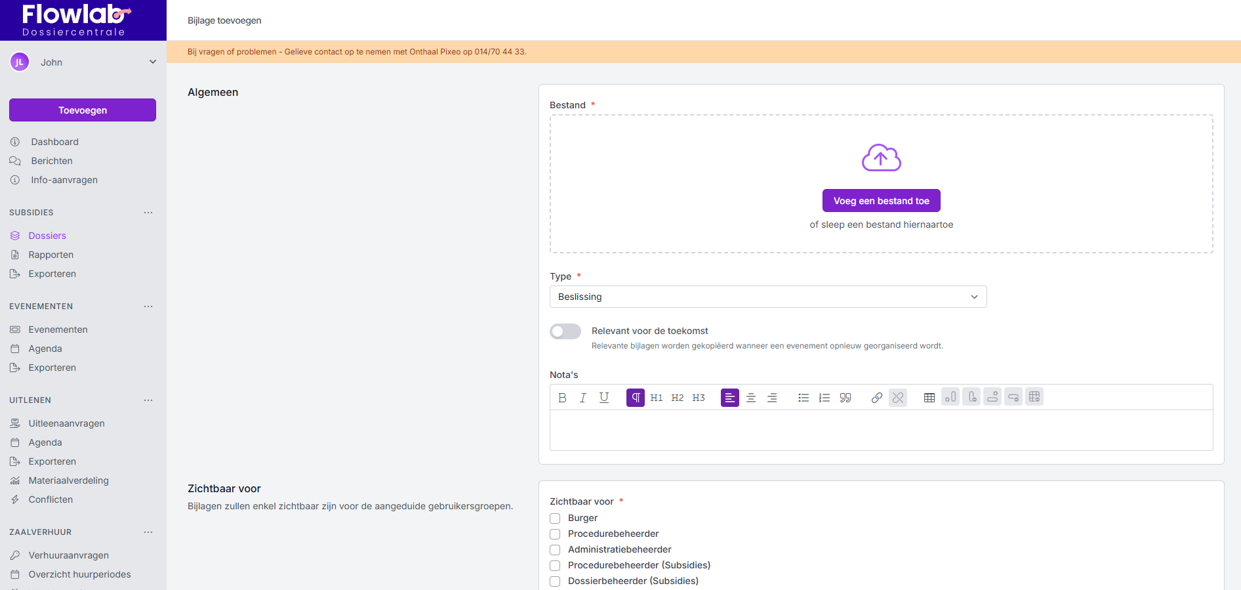This screenshot has height=590, width=1241.
Task: Insert a table in the notes editor
Action: point(929,398)
